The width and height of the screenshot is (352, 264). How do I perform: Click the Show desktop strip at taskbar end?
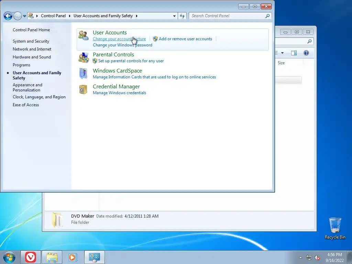[x=350, y=257]
